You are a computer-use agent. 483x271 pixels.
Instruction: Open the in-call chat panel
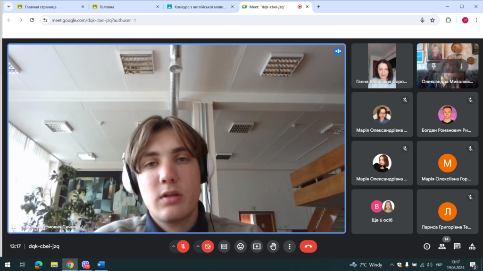[457, 246]
